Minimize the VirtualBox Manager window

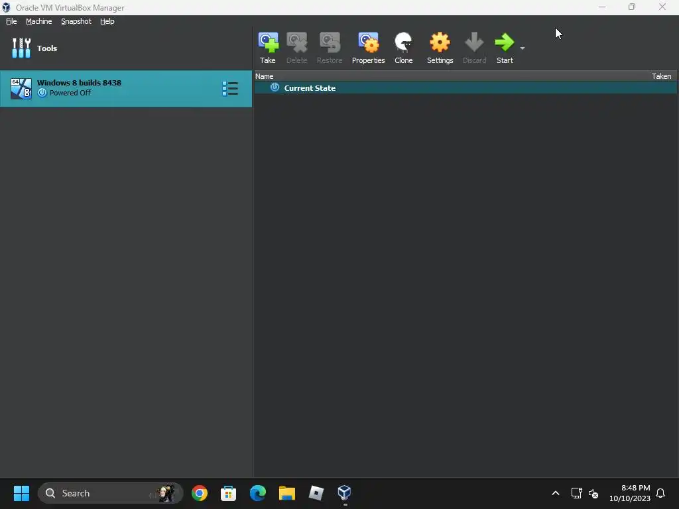[x=602, y=7]
